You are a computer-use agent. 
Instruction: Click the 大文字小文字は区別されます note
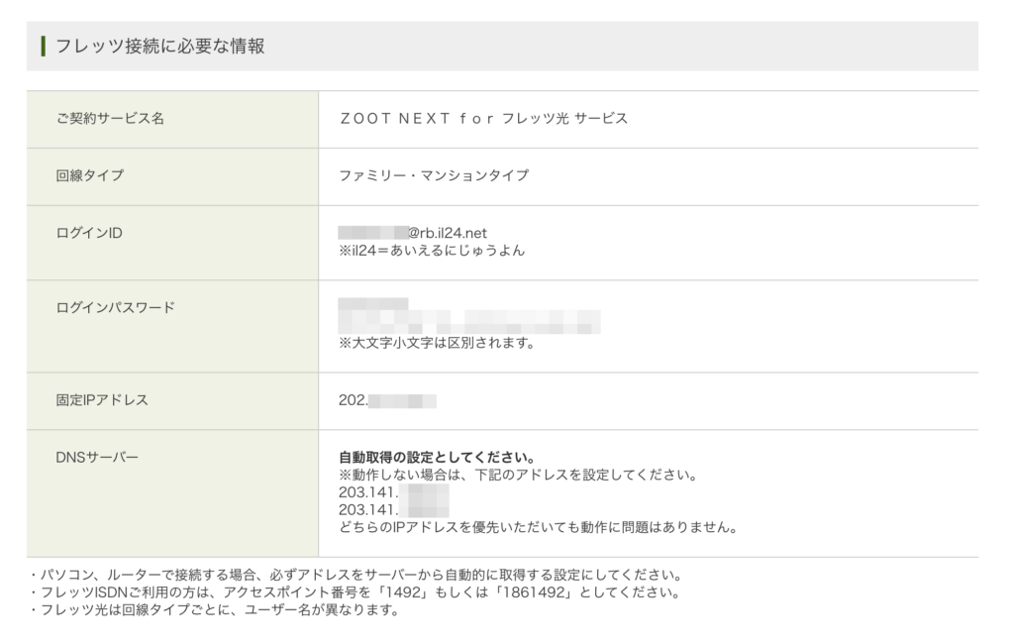pyautogui.click(x=437, y=343)
